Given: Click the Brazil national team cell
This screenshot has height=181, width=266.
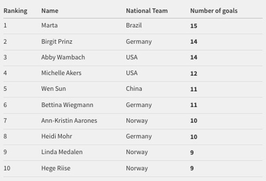Looking at the screenshot, I should click(134, 25).
